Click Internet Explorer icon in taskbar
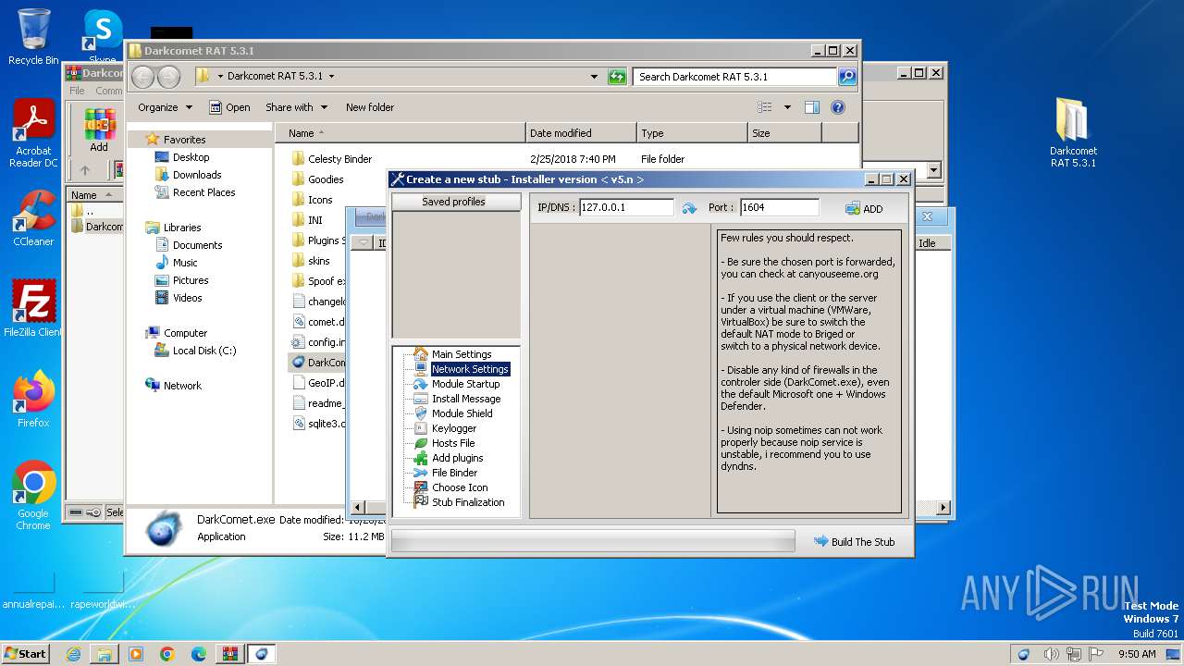1184x666 pixels. coord(73,654)
